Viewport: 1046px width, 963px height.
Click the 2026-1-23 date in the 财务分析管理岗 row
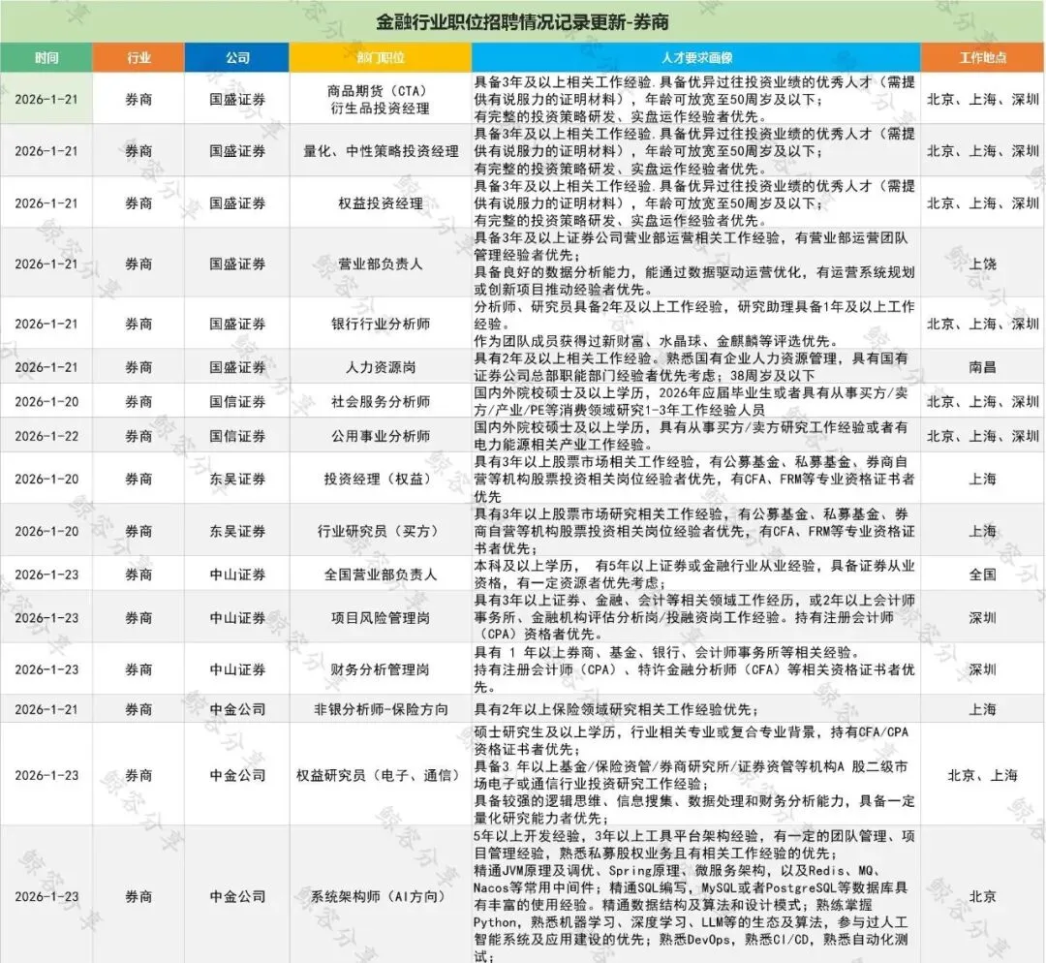click(46, 669)
